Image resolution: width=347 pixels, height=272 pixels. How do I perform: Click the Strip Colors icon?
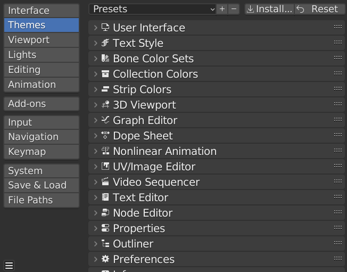click(x=105, y=89)
